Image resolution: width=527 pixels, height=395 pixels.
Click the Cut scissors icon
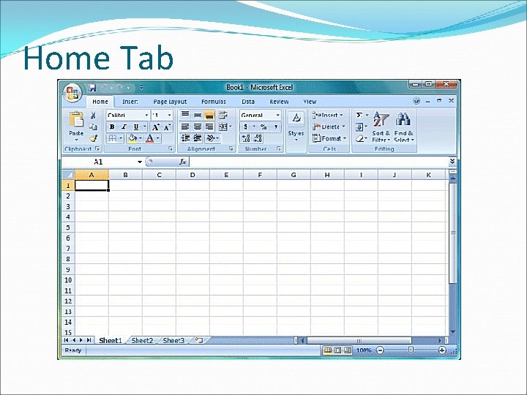pos(93,116)
